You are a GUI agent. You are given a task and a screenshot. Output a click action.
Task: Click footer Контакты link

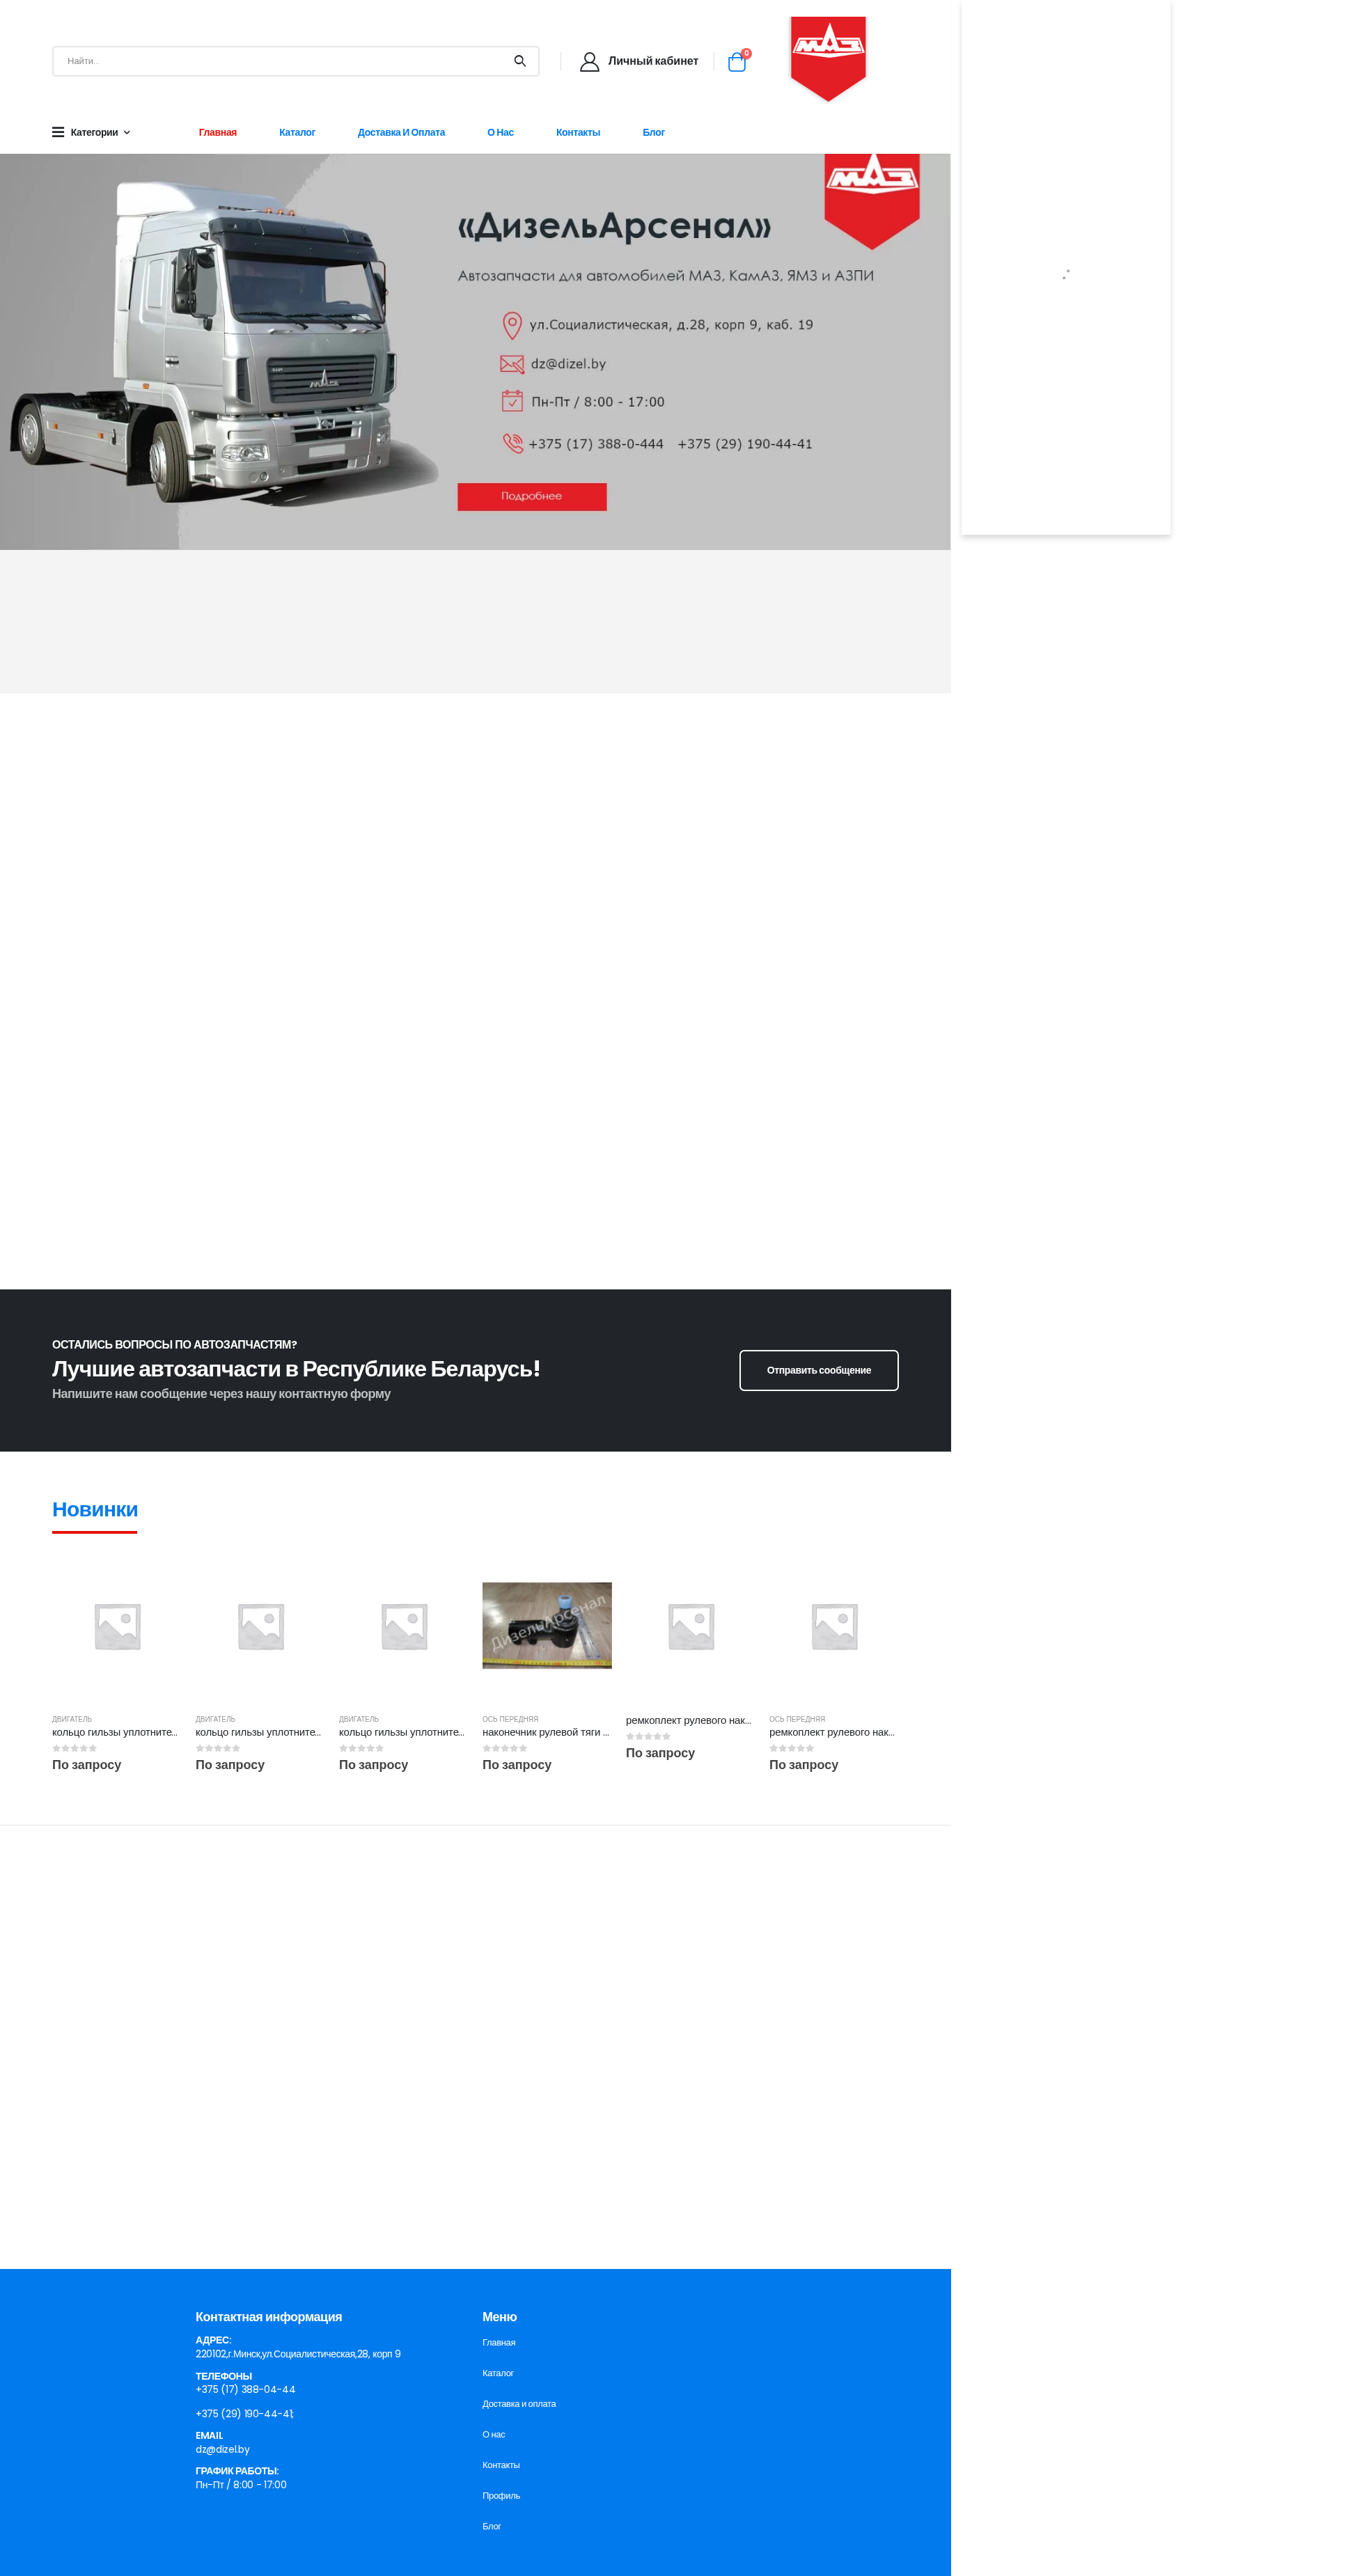pyautogui.click(x=500, y=2465)
